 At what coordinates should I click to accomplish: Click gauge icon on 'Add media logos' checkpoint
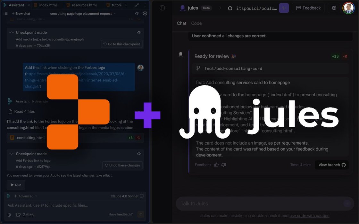(139, 32)
